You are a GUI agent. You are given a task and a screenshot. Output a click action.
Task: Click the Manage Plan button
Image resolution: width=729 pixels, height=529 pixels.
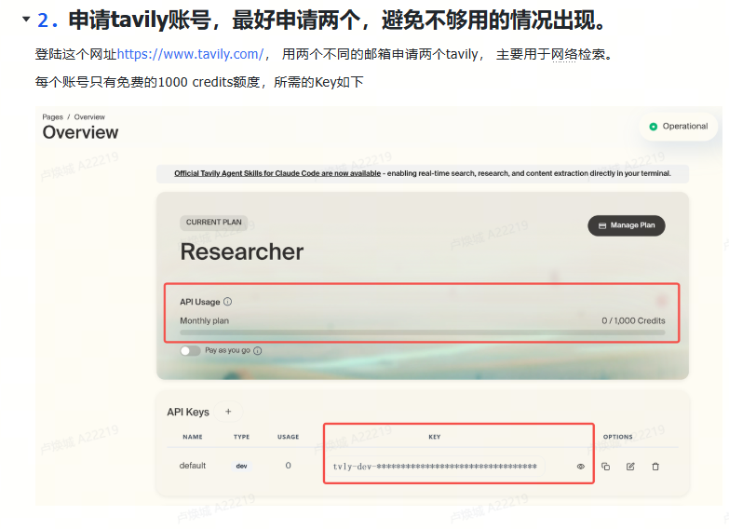(627, 225)
